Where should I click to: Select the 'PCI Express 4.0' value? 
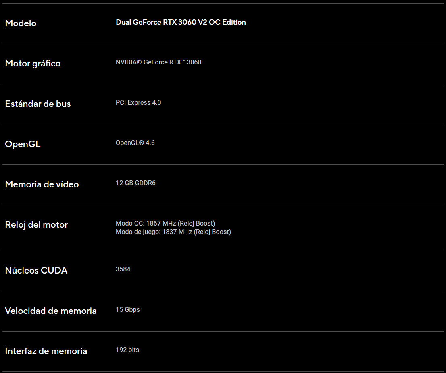pos(138,103)
